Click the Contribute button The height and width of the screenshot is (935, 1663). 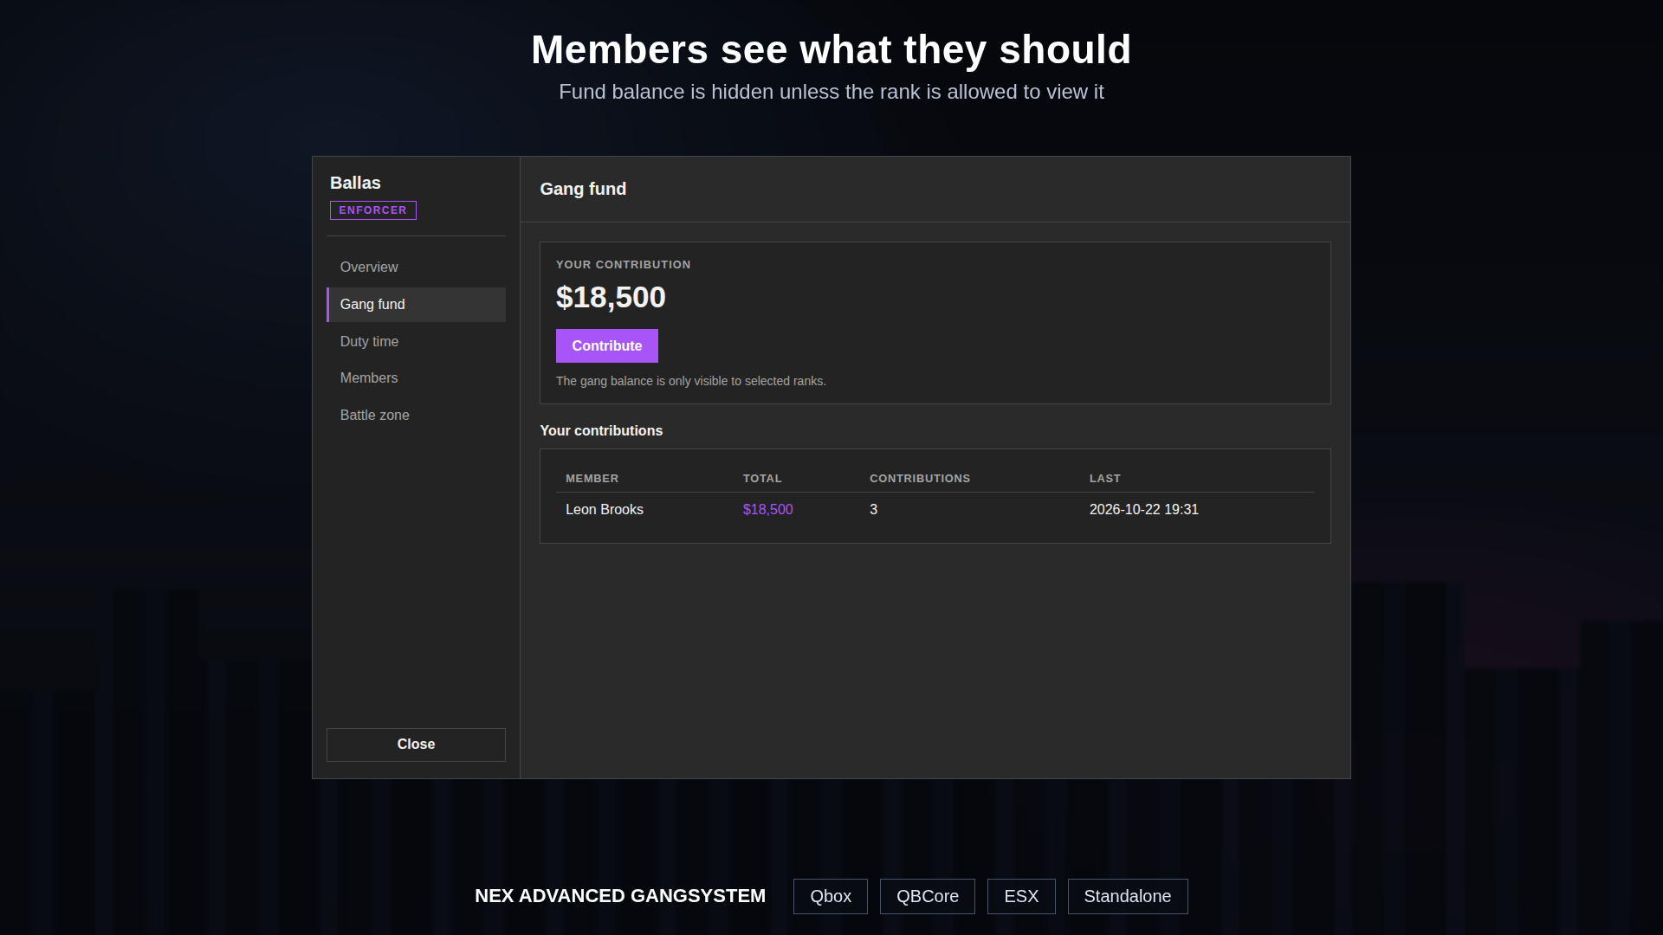coord(607,346)
